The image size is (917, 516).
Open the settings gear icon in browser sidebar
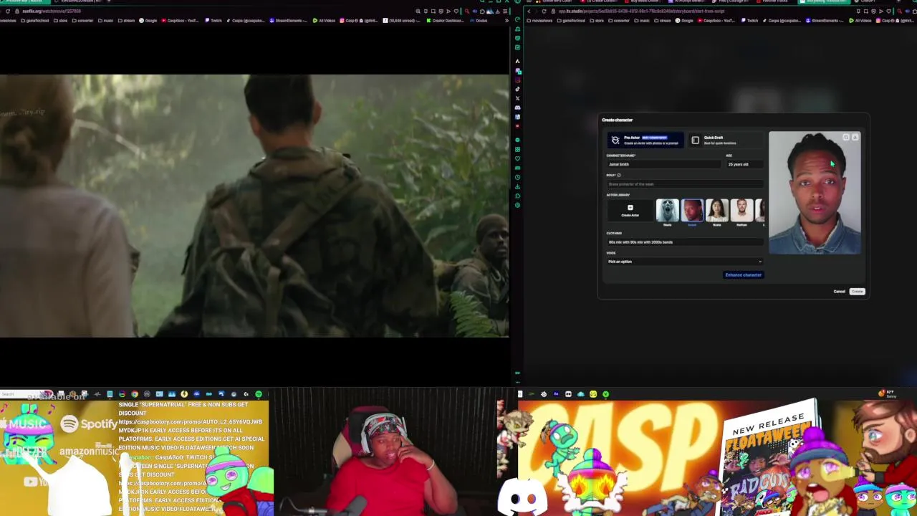click(x=517, y=205)
